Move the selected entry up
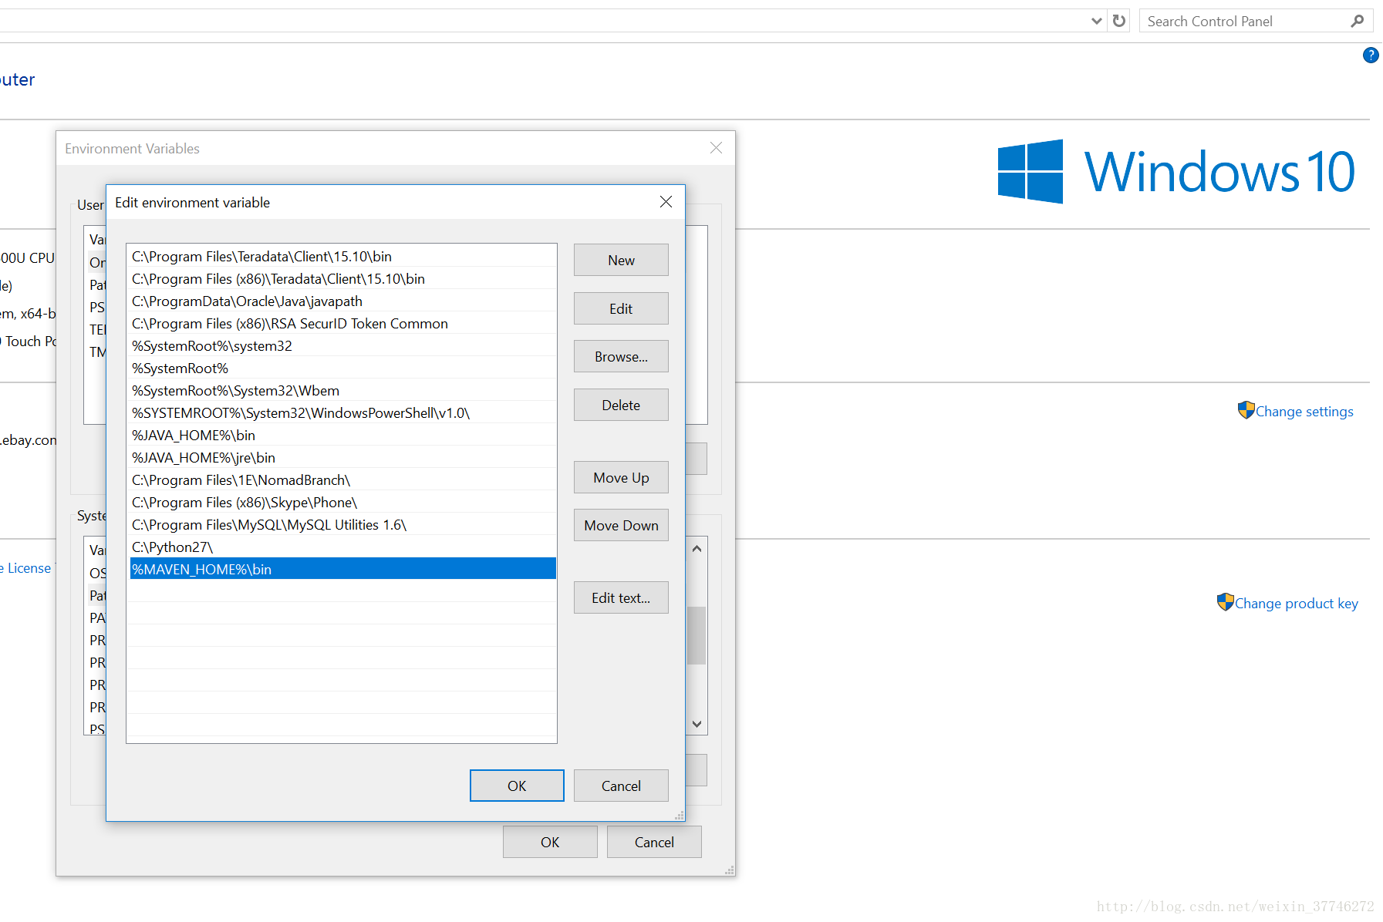The height and width of the screenshot is (922, 1383). click(x=621, y=478)
